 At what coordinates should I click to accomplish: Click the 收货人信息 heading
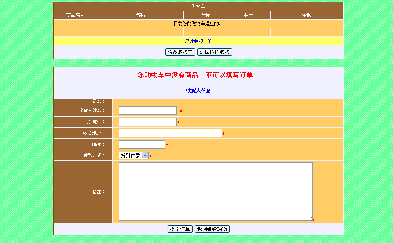pos(199,91)
